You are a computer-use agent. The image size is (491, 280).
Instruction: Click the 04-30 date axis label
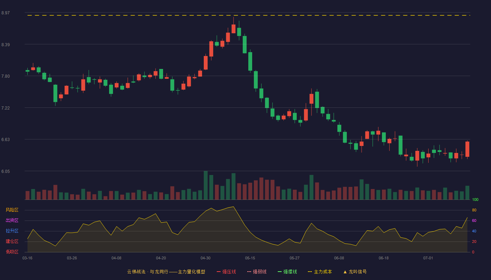tap(206, 258)
